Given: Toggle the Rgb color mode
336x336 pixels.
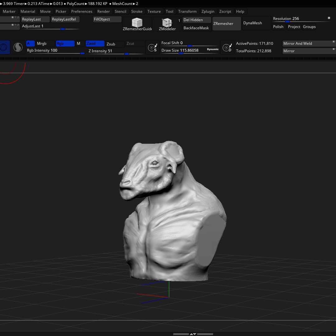Looking at the screenshot, I should pos(65,44).
